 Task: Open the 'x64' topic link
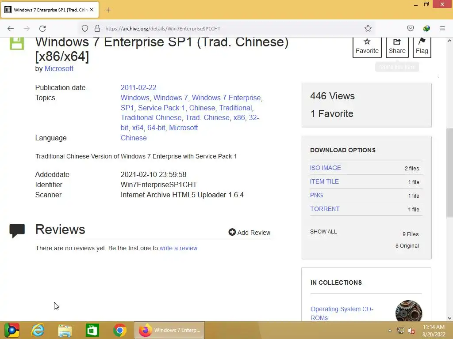point(138,128)
